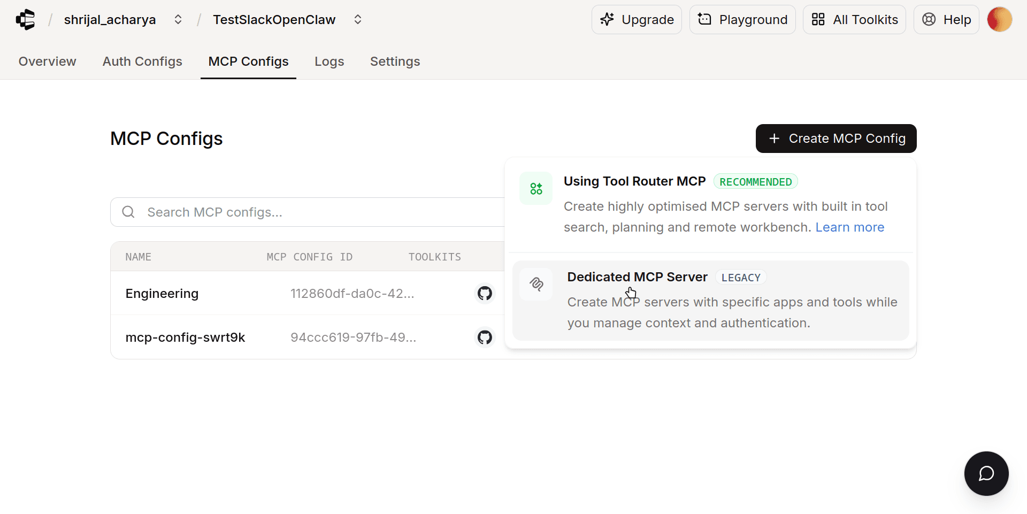Image resolution: width=1027 pixels, height=514 pixels.
Task: Click the Help lifebuoy icon
Action: click(929, 20)
